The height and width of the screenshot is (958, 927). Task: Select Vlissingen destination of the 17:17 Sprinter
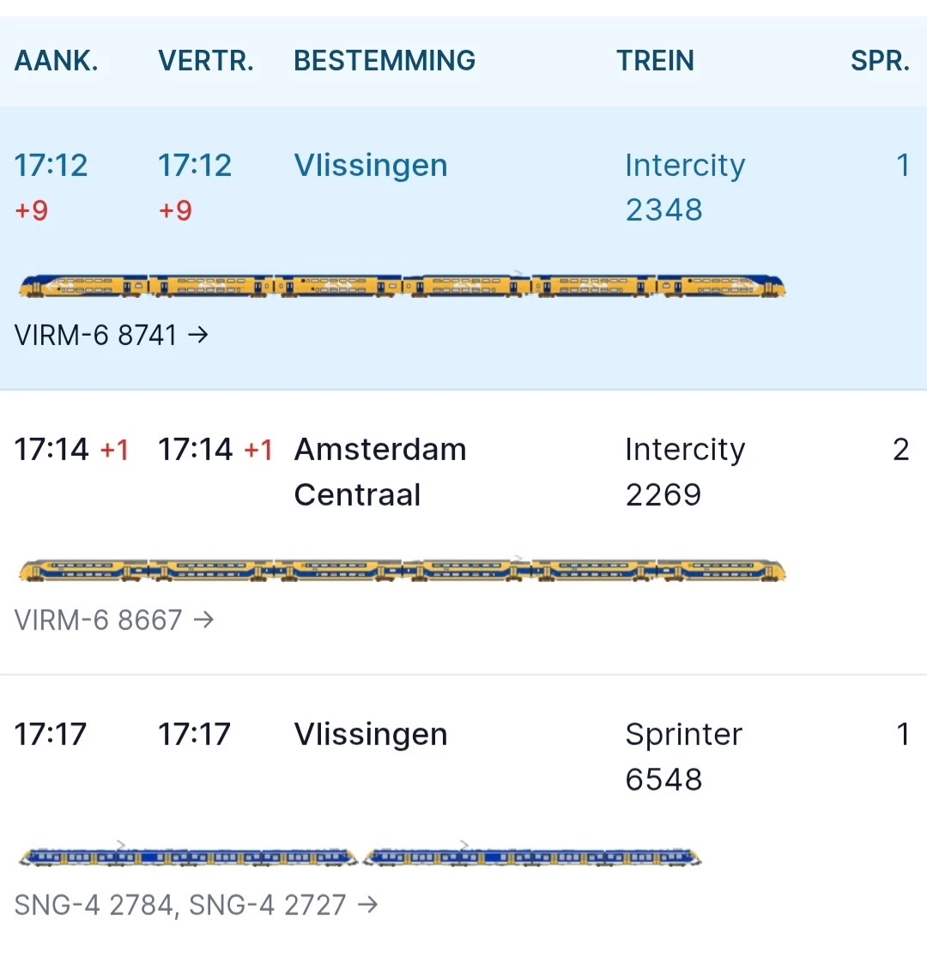[371, 735]
